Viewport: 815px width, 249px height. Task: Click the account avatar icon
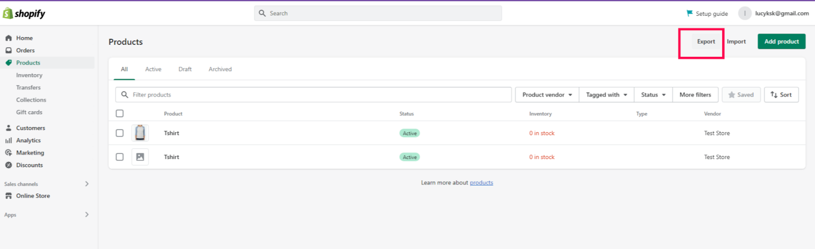[745, 13]
